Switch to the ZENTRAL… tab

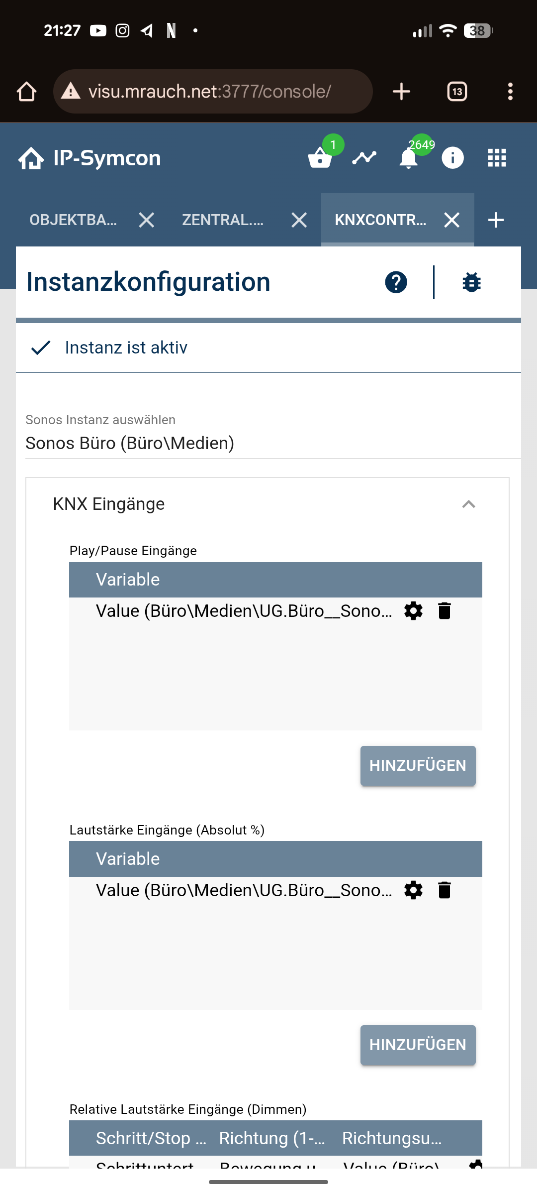[223, 220]
